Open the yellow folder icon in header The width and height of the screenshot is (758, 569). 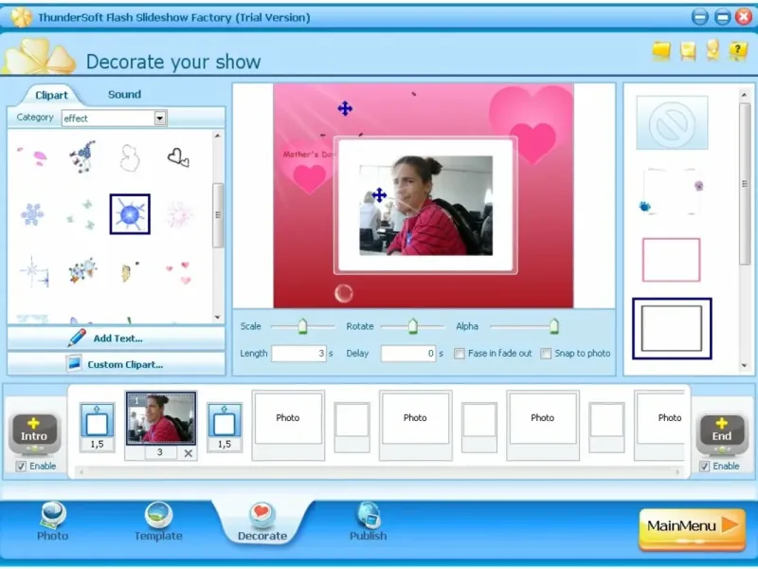click(661, 51)
